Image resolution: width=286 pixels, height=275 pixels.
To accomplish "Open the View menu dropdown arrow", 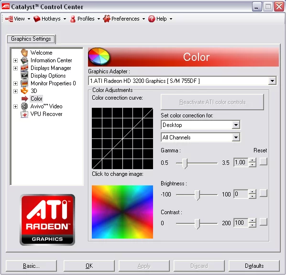I will pyautogui.click(x=29, y=19).
